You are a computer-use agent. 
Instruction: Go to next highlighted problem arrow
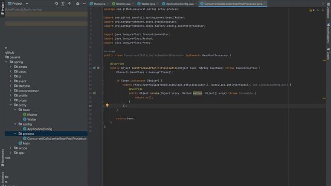pyautogui.click(x=323, y=10)
